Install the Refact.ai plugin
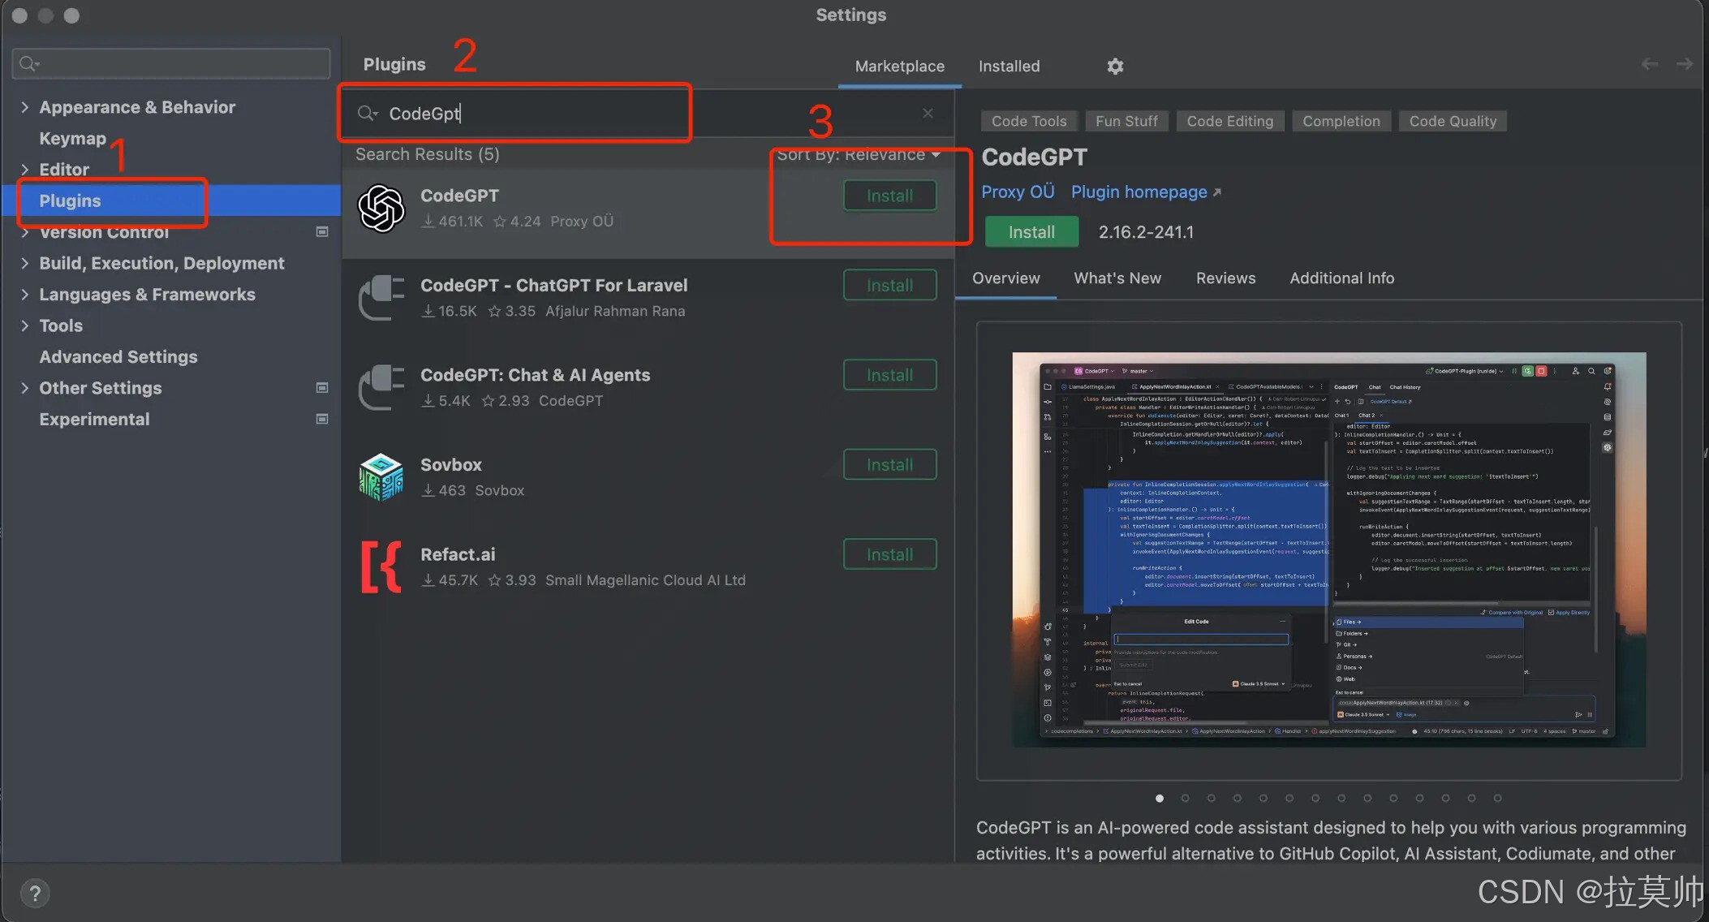 [889, 554]
